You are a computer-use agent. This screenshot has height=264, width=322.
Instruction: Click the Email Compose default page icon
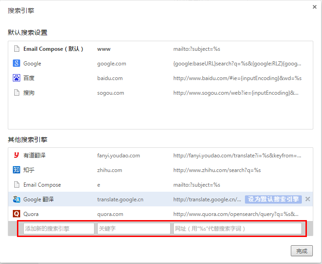[17, 49]
